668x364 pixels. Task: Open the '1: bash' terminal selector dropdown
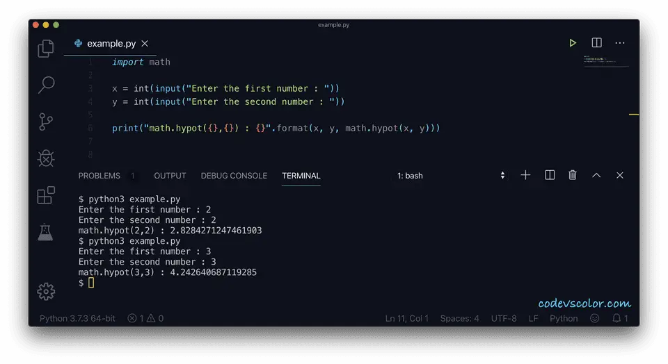click(451, 176)
